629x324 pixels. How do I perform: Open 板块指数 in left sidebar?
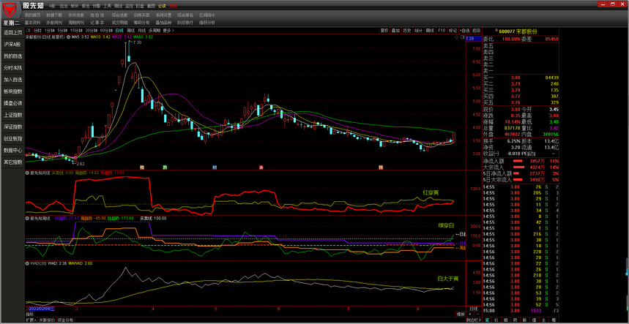coord(13,91)
